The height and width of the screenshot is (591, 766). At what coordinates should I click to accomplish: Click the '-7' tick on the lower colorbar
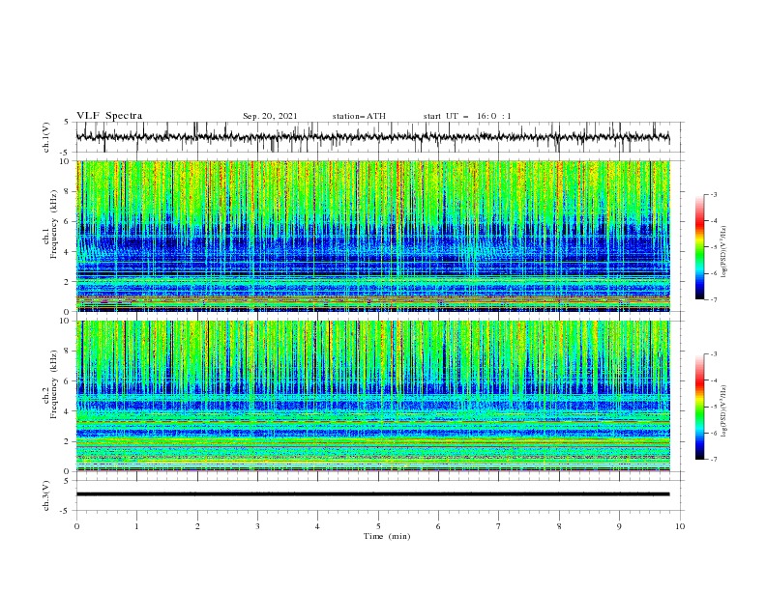[713, 459]
